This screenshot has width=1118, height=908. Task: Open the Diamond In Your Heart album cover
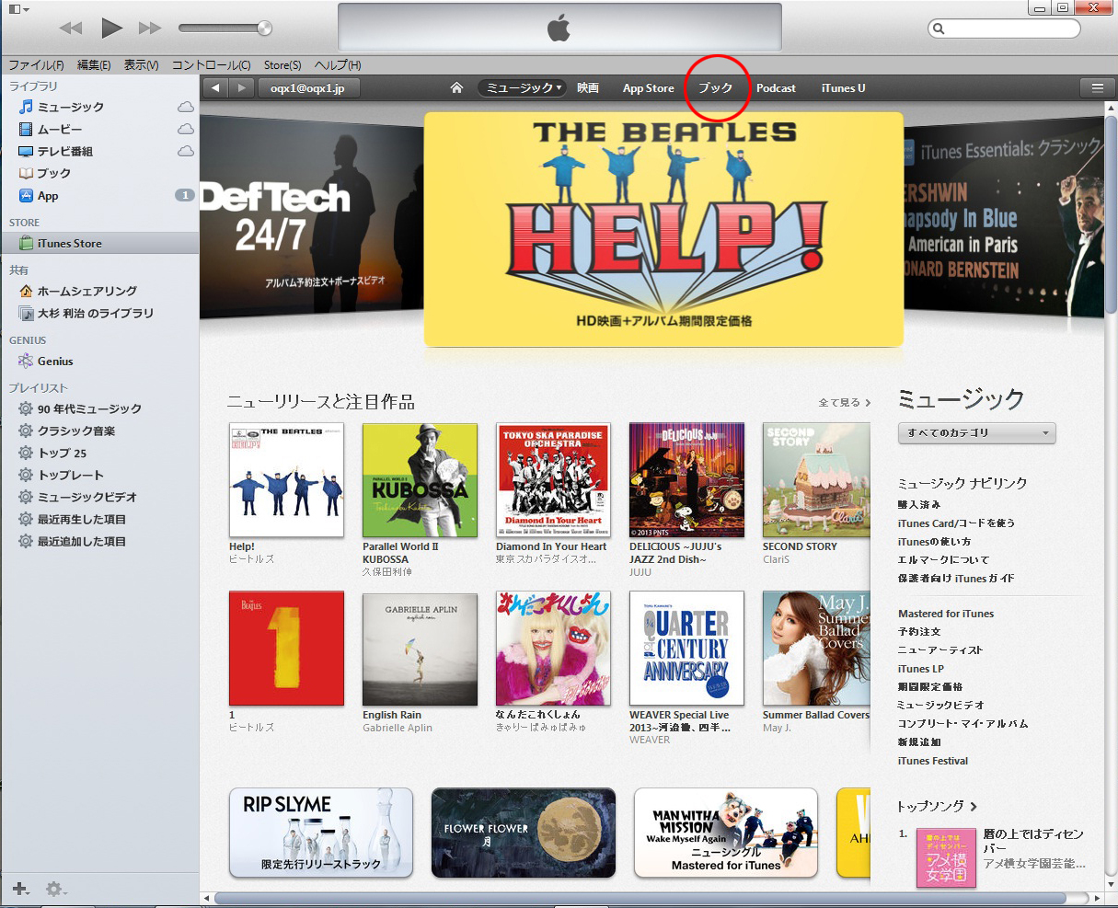[553, 480]
